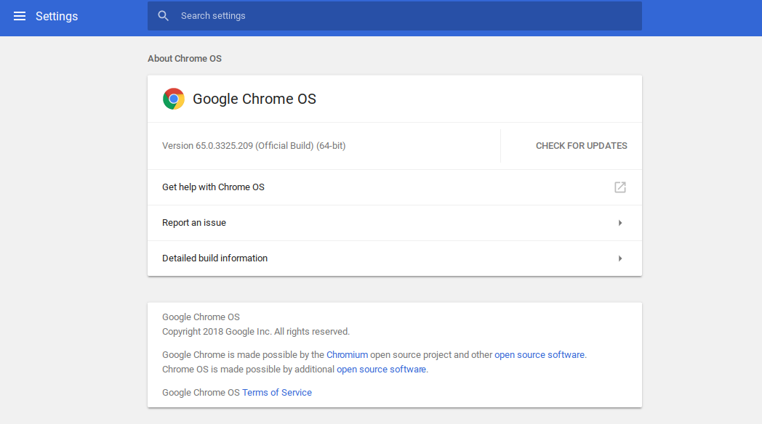Viewport: 762px width, 424px height.
Task: Open Chrome OS additional open source software link
Action: (x=382, y=369)
